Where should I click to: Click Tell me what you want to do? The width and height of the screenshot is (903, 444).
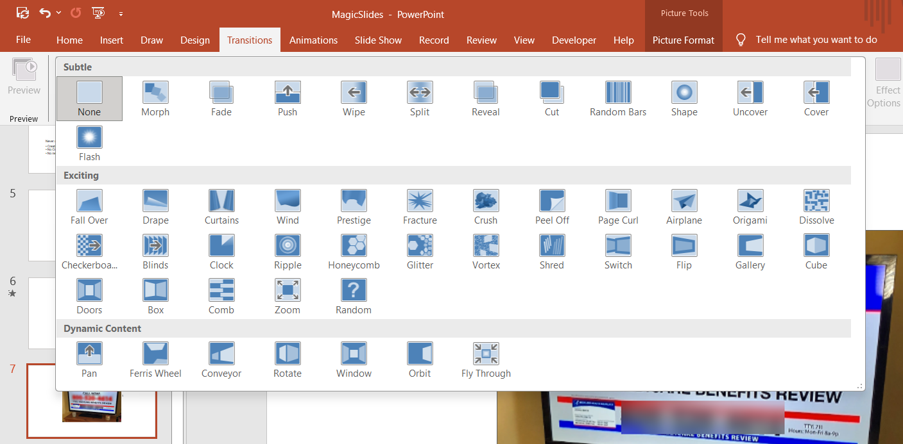(x=816, y=40)
